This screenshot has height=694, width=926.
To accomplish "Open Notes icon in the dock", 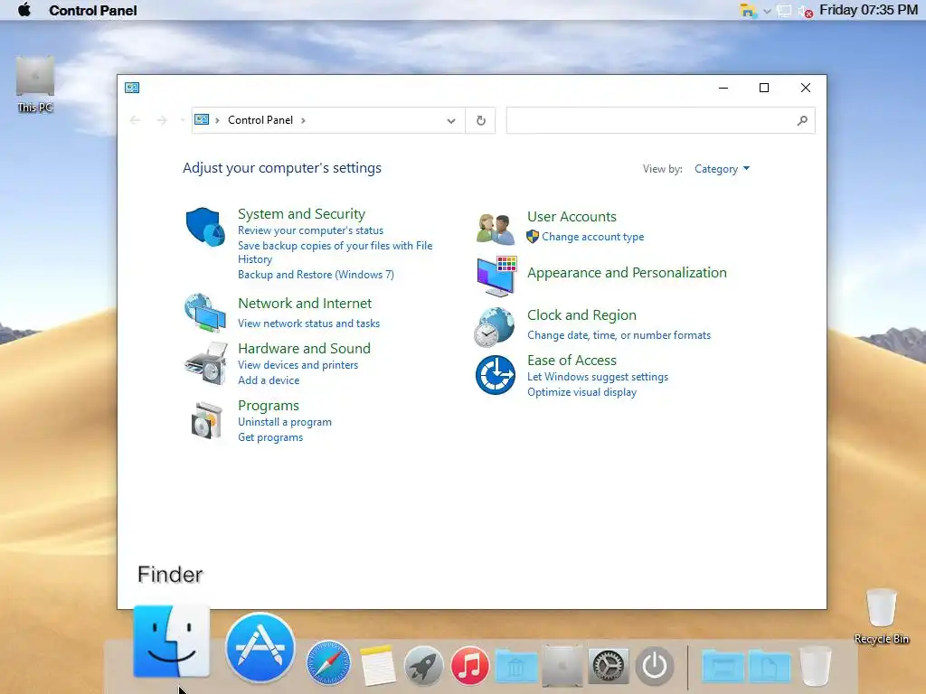I will coord(377,666).
